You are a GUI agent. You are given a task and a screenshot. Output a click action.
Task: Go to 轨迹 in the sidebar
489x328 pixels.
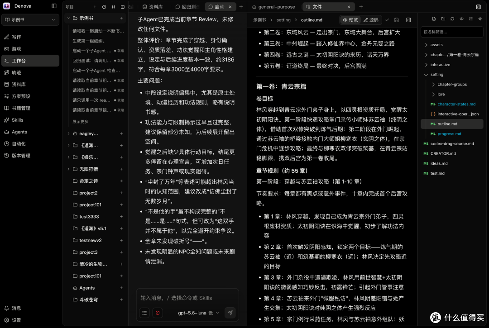coord(30,72)
